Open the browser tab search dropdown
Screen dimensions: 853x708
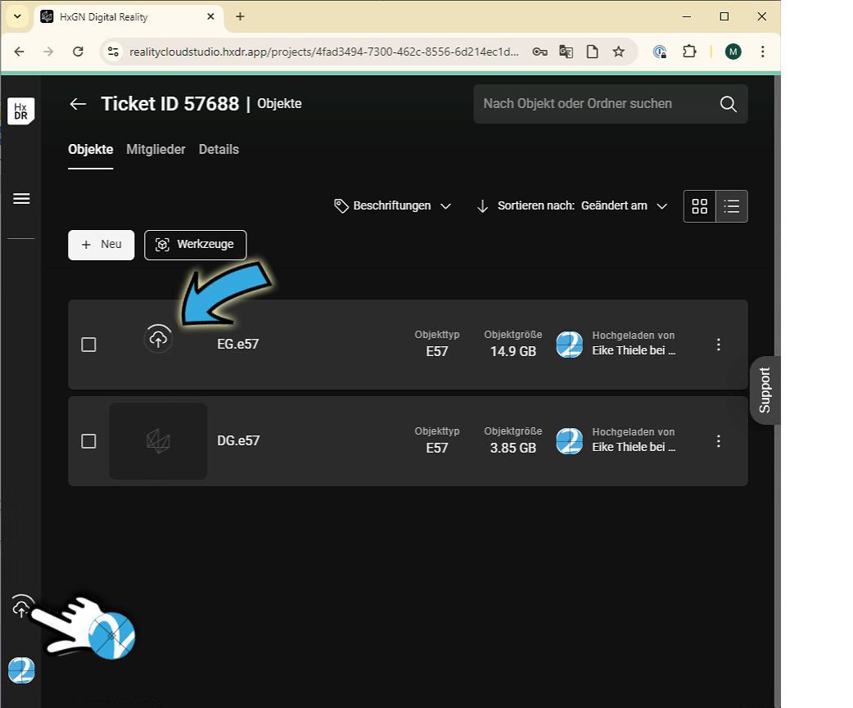point(17,17)
